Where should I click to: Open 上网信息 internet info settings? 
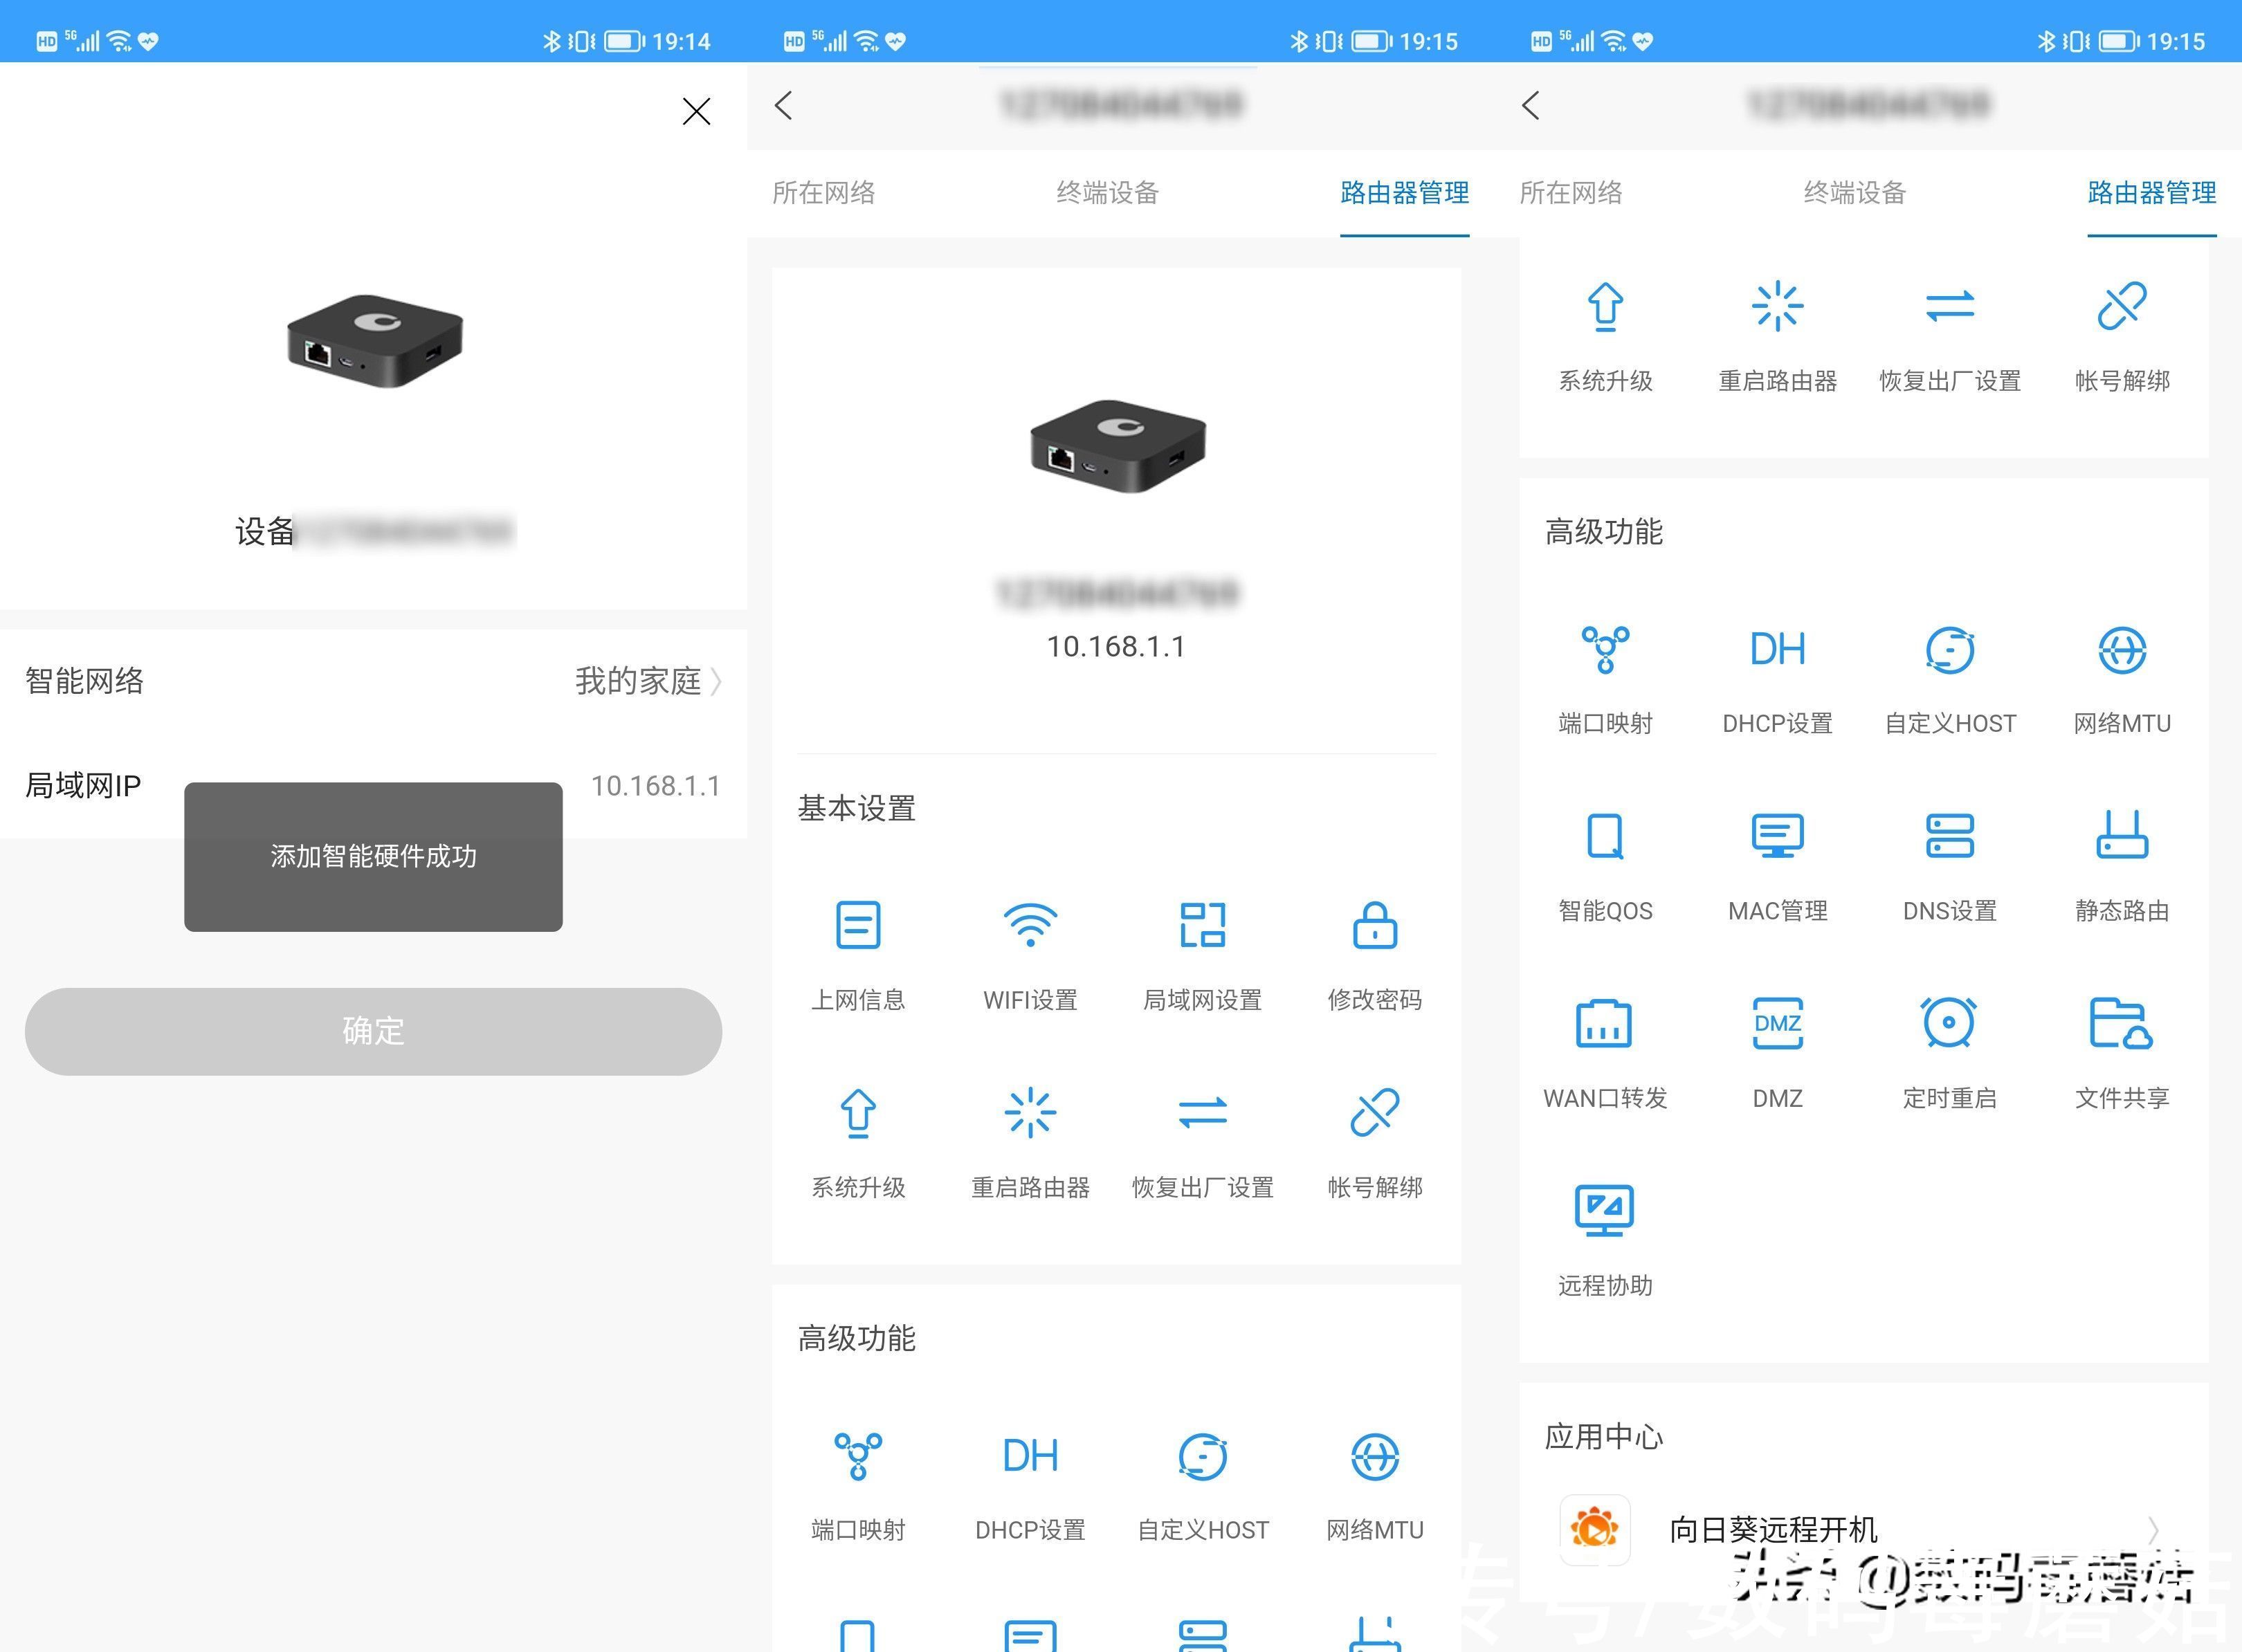tap(858, 955)
